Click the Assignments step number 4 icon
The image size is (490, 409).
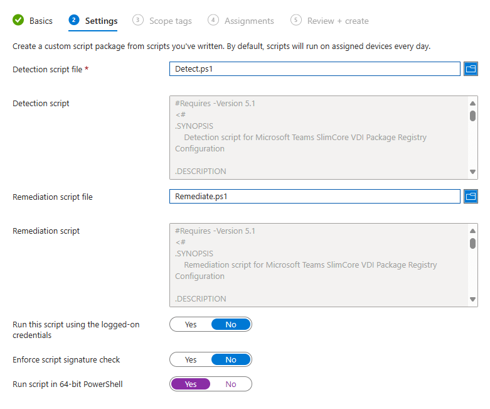coord(213,20)
